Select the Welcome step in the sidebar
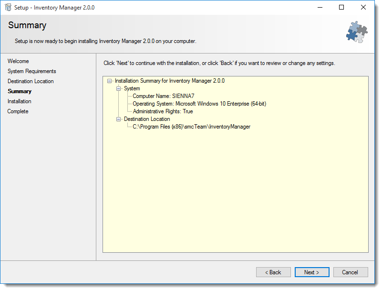 [x=18, y=61]
